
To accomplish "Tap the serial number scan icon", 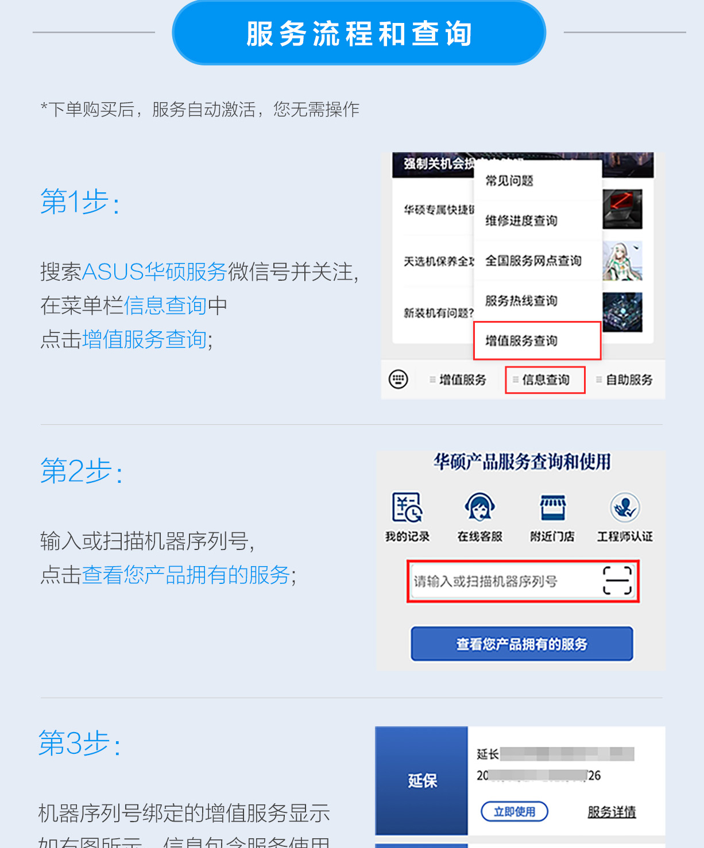I will click(617, 580).
